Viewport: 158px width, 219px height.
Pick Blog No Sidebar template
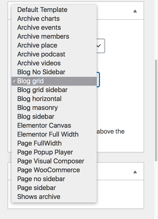[54, 72]
